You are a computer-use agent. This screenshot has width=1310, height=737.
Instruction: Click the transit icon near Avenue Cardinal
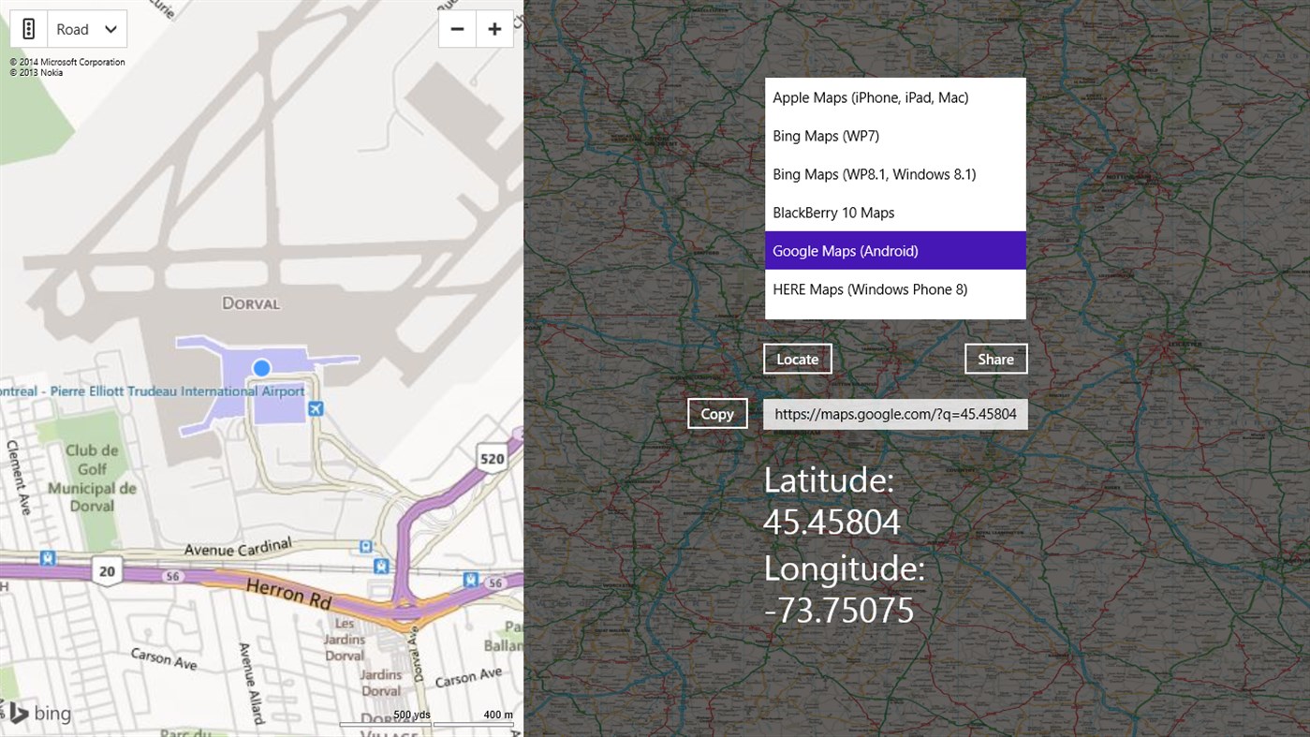point(363,546)
